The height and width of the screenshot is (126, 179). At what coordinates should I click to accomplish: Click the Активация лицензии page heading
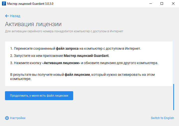pyautogui.click(x=33, y=24)
